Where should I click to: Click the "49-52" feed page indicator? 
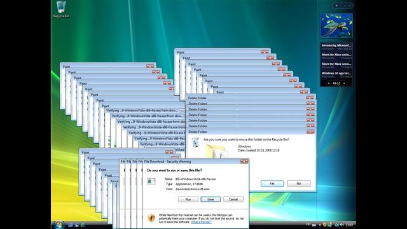336,83
